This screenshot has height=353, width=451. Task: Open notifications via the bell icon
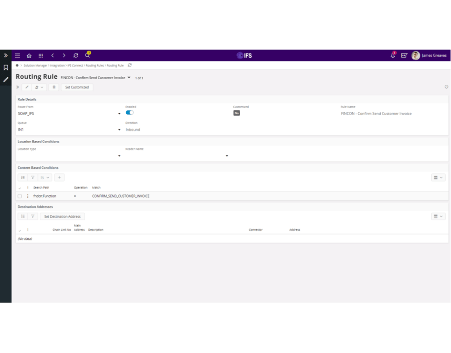[x=393, y=55]
